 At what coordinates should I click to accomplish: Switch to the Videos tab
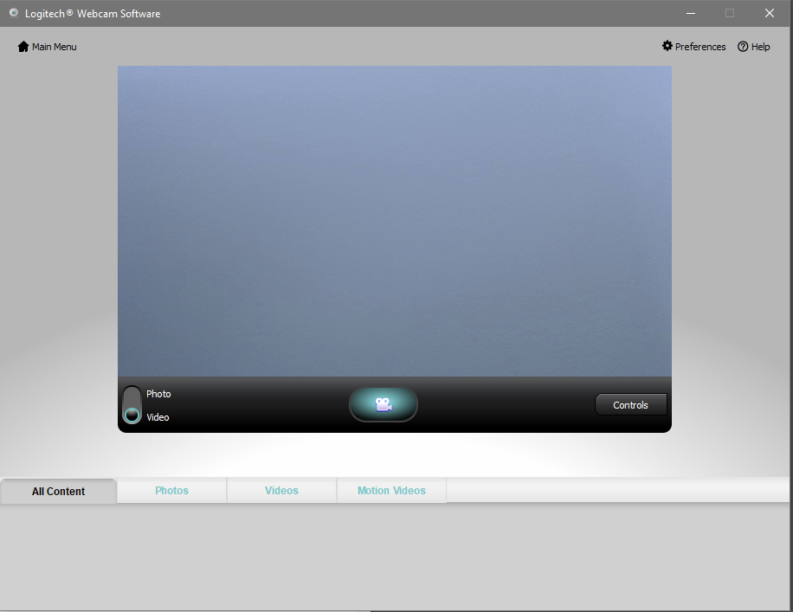tap(281, 491)
